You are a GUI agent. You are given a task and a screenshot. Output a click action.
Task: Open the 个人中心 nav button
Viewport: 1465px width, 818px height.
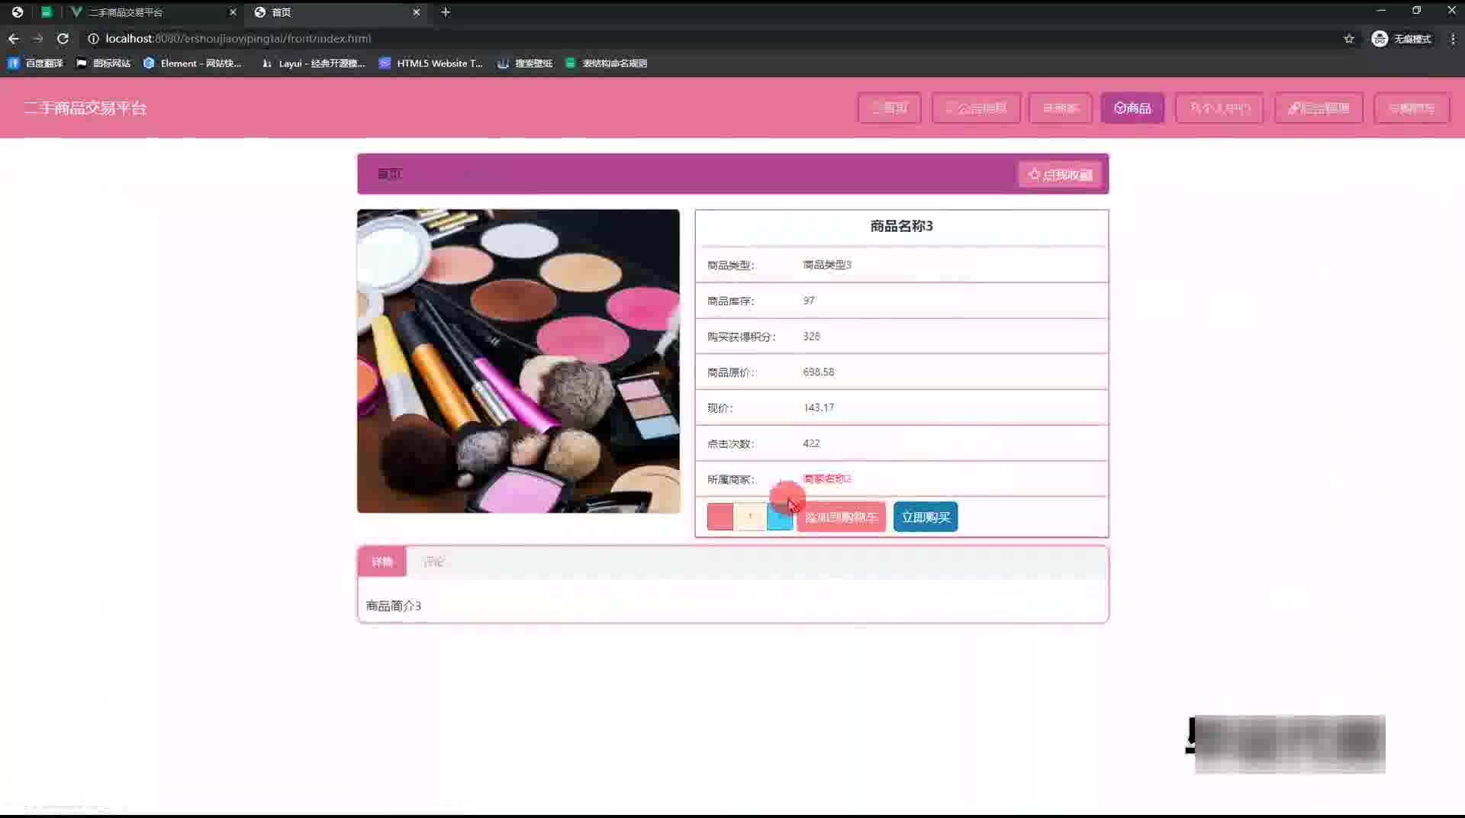tap(1219, 108)
